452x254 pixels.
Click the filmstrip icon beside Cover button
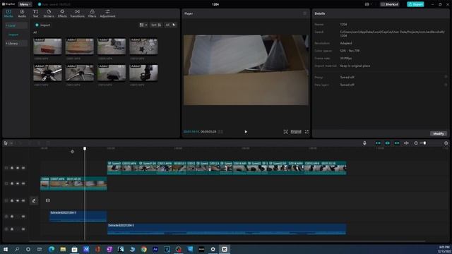pos(48,200)
